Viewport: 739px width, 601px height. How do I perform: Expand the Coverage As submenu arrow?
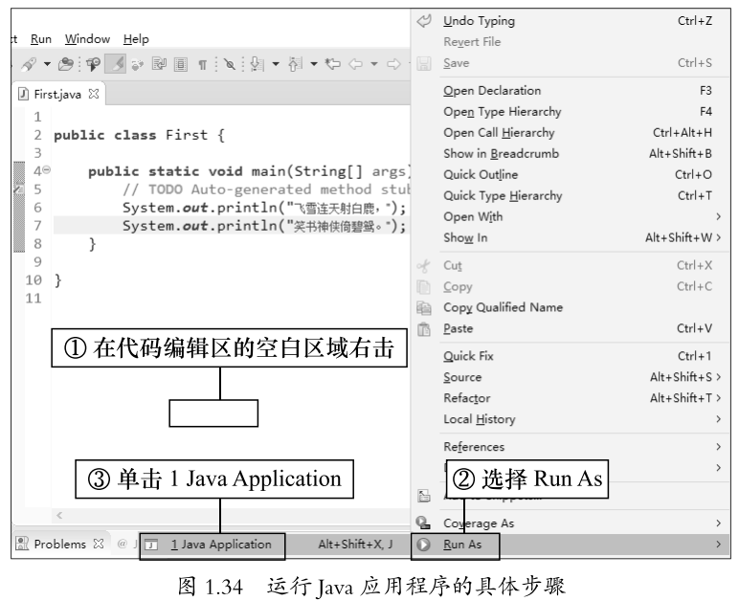[x=718, y=523]
